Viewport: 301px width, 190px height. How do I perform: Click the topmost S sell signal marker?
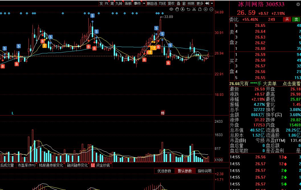click(92, 16)
